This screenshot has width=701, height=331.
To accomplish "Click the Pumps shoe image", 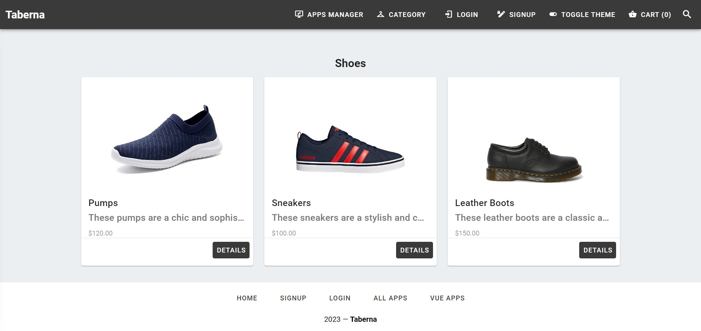I will [167, 140].
